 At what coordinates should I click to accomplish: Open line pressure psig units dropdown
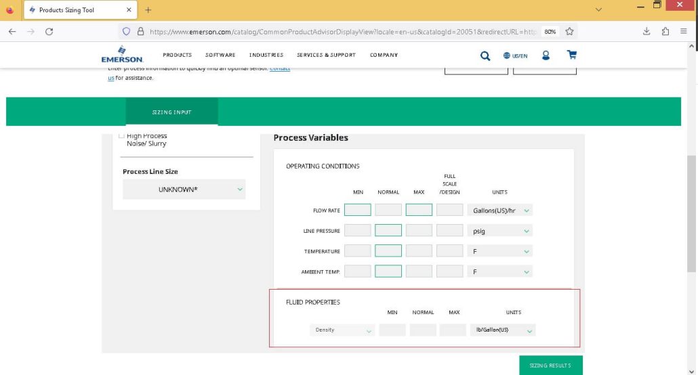499,231
